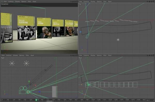Click the pan icon in Top viewport
The height and width of the screenshot is (102, 155).
point(148,2)
